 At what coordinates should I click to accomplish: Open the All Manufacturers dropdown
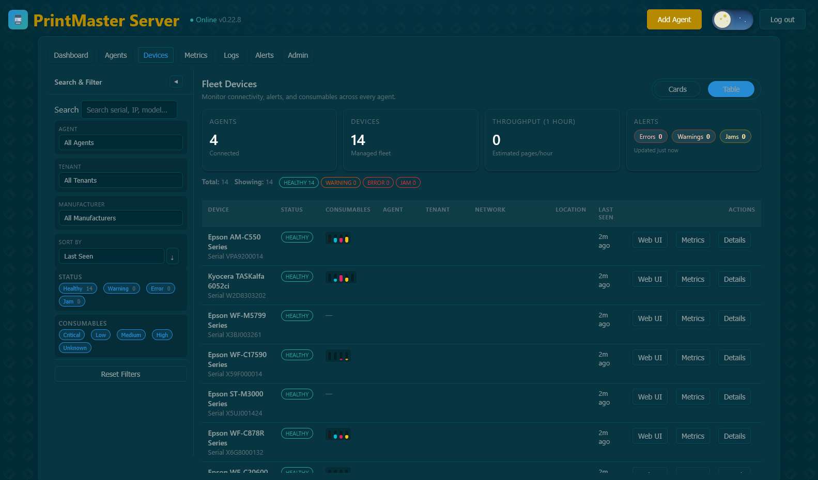[120, 218]
